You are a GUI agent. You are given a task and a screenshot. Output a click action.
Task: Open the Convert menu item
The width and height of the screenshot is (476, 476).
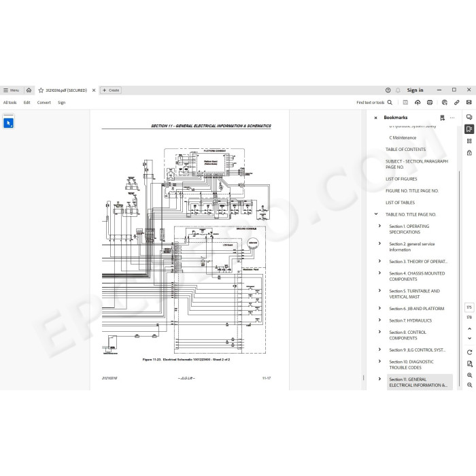pyautogui.click(x=44, y=103)
